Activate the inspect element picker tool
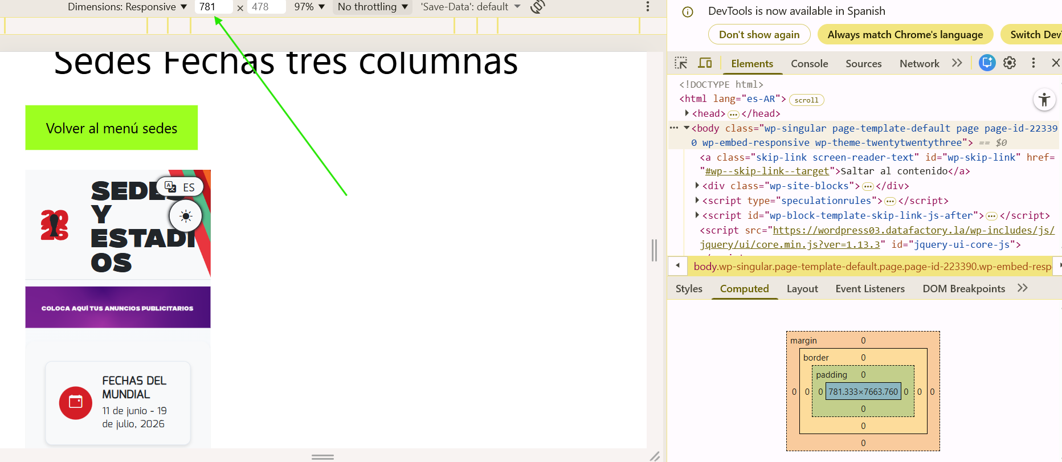The width and height of the screenshot is (1062, 462). coord(681,63)
